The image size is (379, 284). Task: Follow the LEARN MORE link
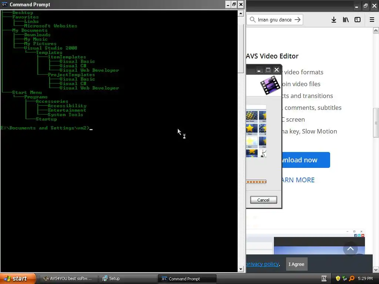pos(298,180)
